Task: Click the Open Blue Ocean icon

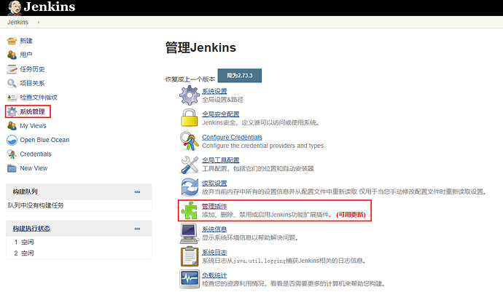Action: pos(12,140)
